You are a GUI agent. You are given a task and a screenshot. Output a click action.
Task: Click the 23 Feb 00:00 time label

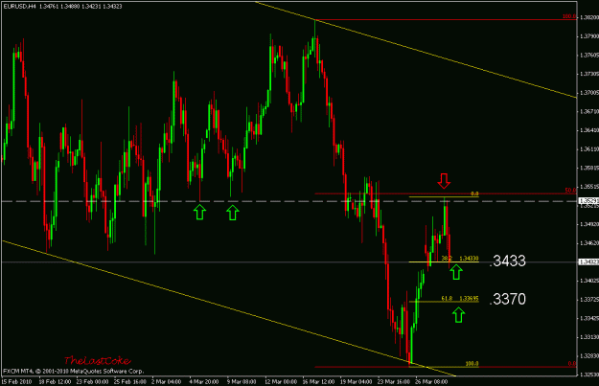coord(92,382)
